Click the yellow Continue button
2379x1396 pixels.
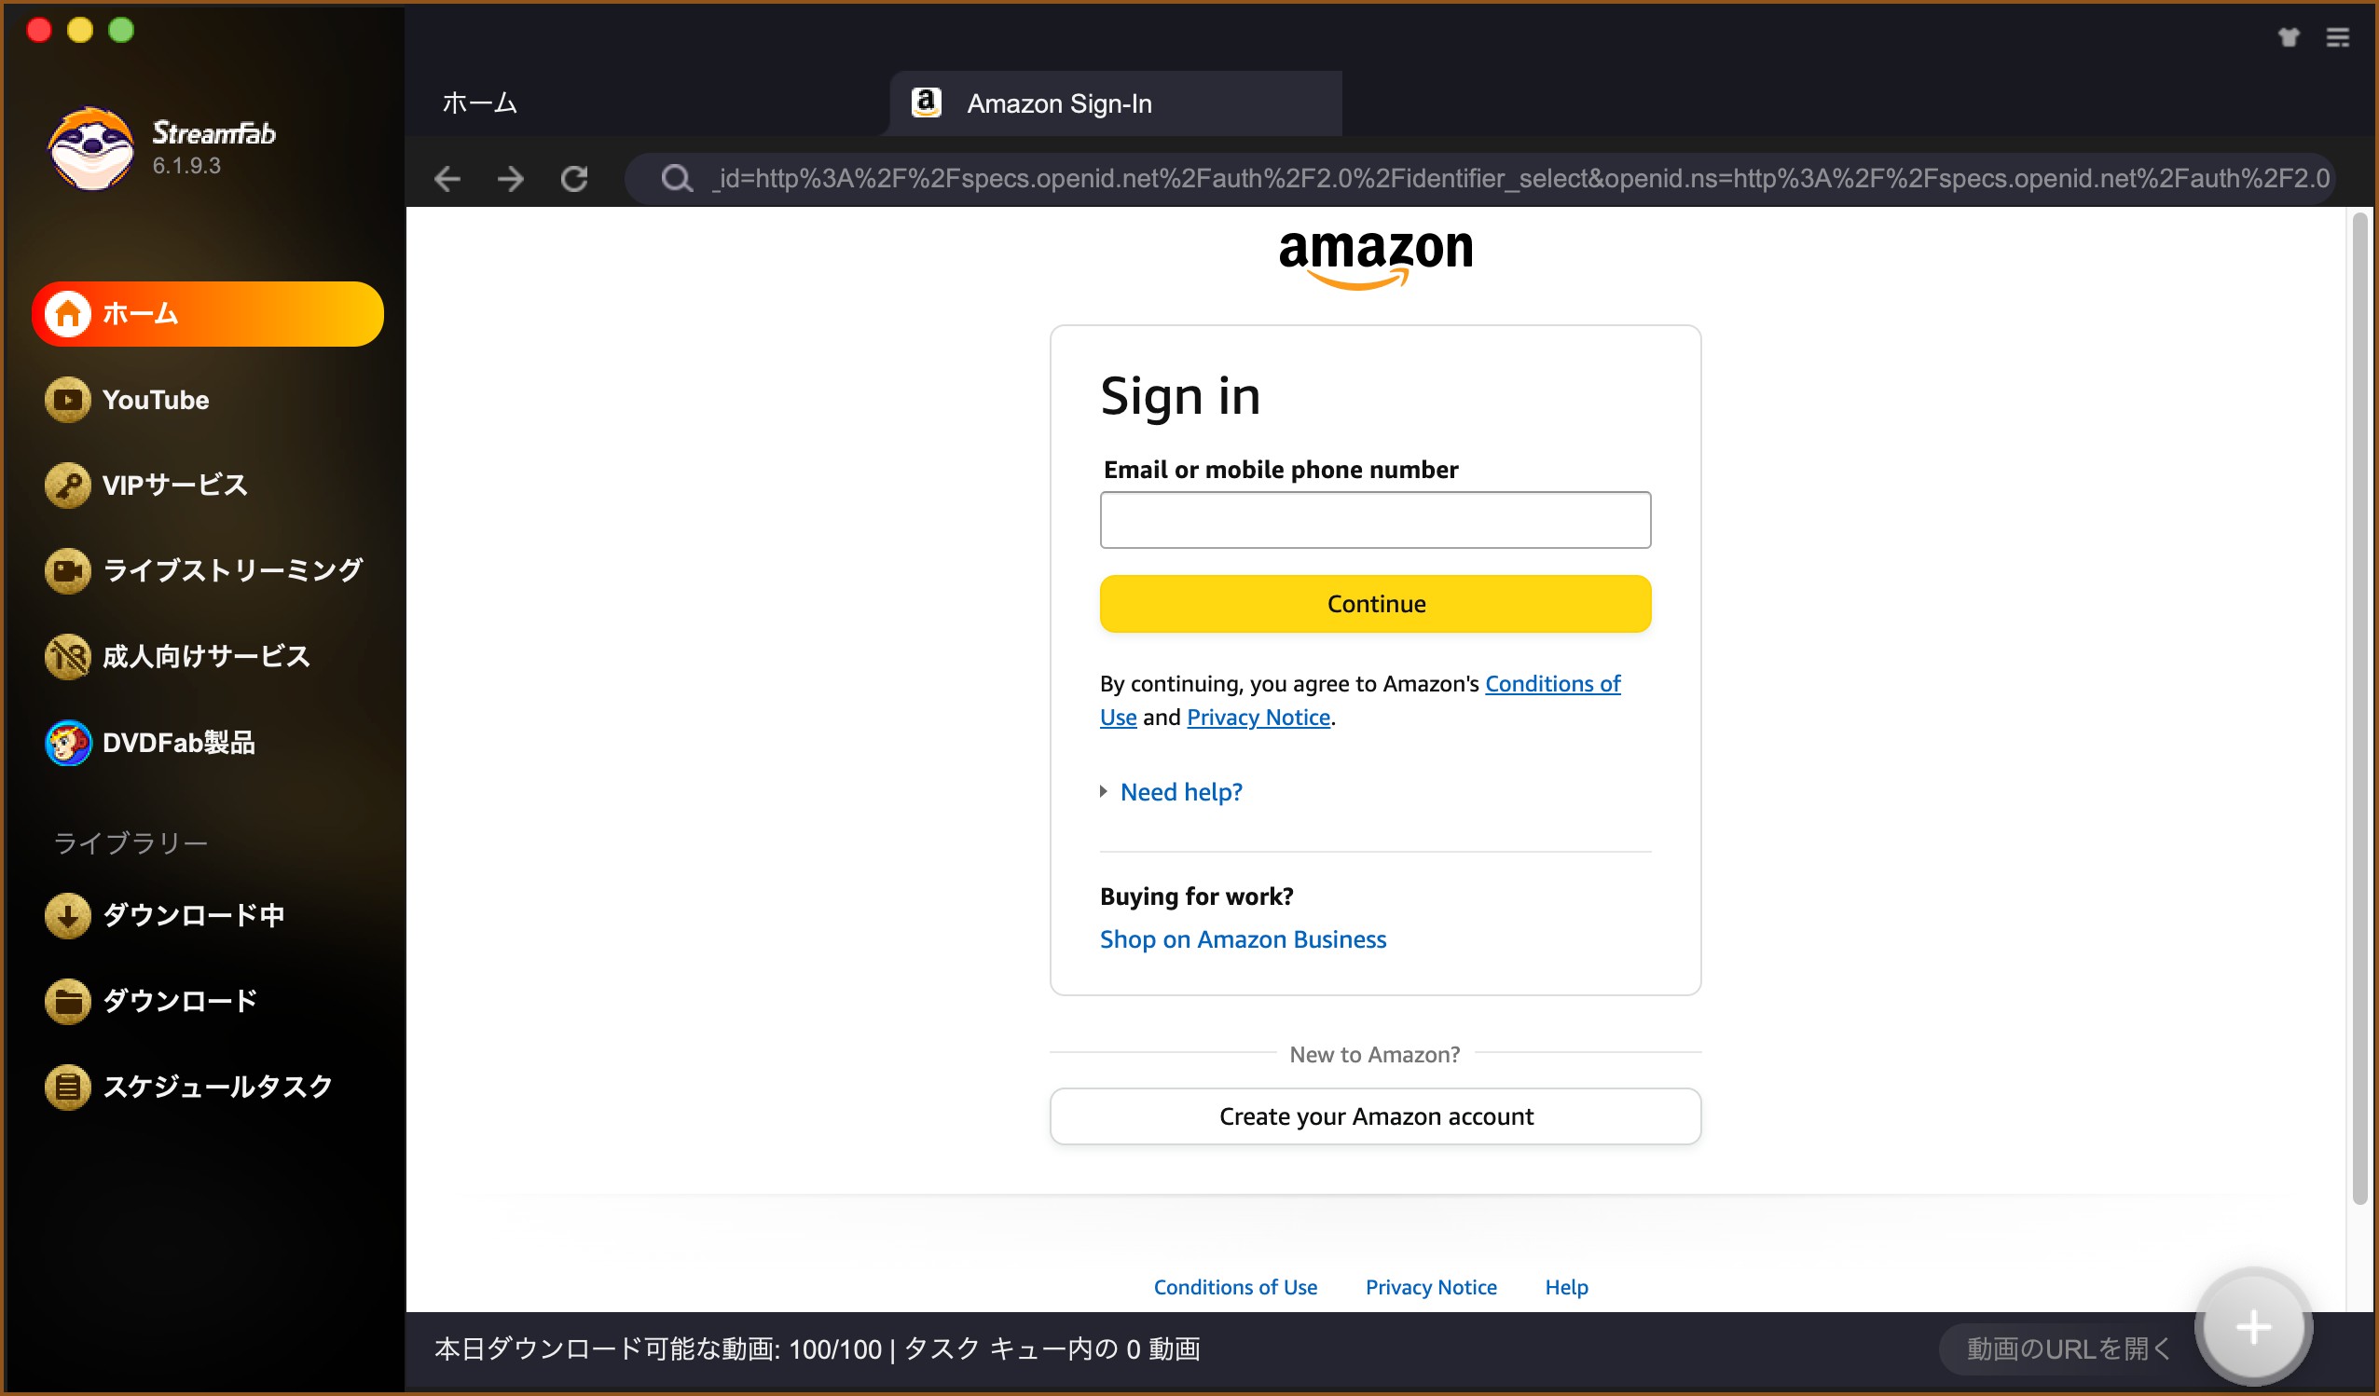1376,603
